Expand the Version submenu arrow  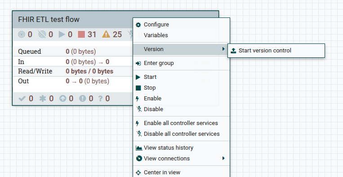[223, 49]
